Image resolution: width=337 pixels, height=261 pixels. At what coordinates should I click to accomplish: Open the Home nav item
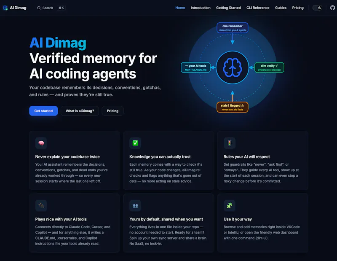point(180,8)
